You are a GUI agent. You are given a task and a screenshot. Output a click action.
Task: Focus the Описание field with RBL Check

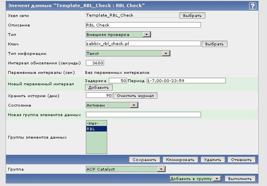(x=143, y=25)
